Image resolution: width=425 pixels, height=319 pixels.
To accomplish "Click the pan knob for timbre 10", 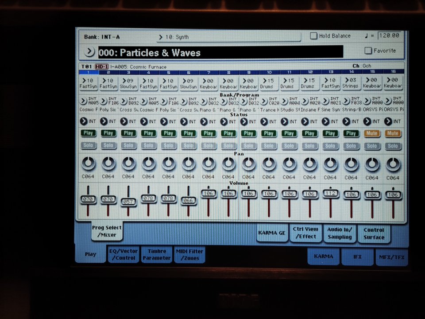I will [x=269, y=164].
